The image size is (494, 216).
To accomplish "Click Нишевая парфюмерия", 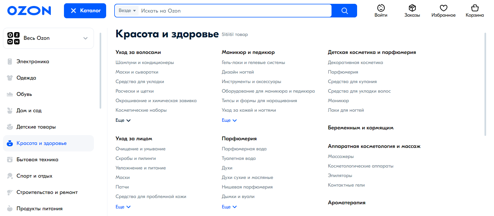I will pyautogui.click(x=247, y=187).
